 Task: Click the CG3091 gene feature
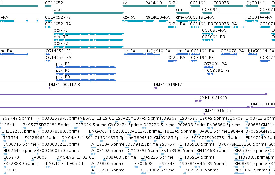pos(207,13)
